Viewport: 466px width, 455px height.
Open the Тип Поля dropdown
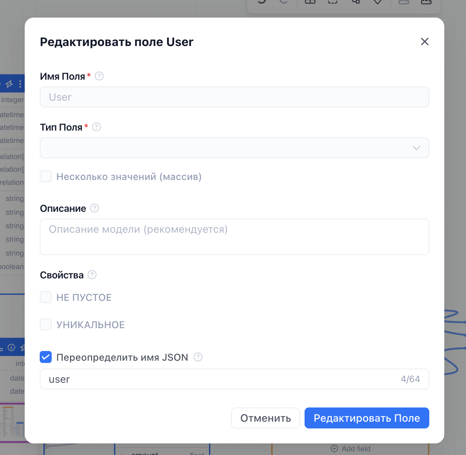coord(234,148)
